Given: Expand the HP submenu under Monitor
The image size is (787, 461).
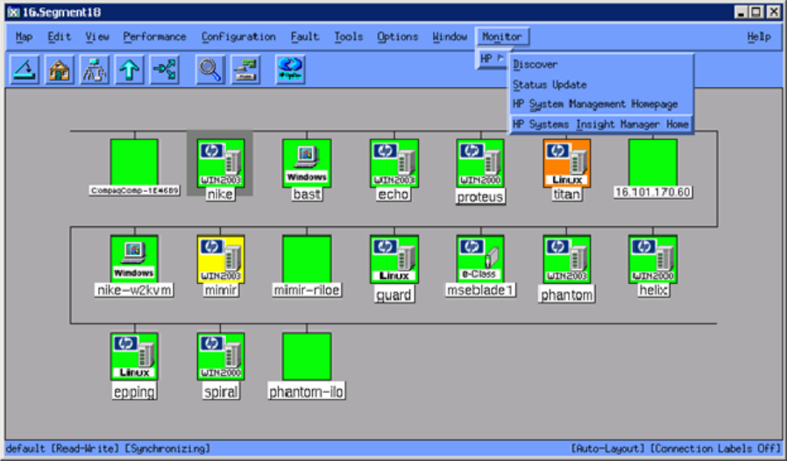Looking at the screenshot, I should (493, 59).
